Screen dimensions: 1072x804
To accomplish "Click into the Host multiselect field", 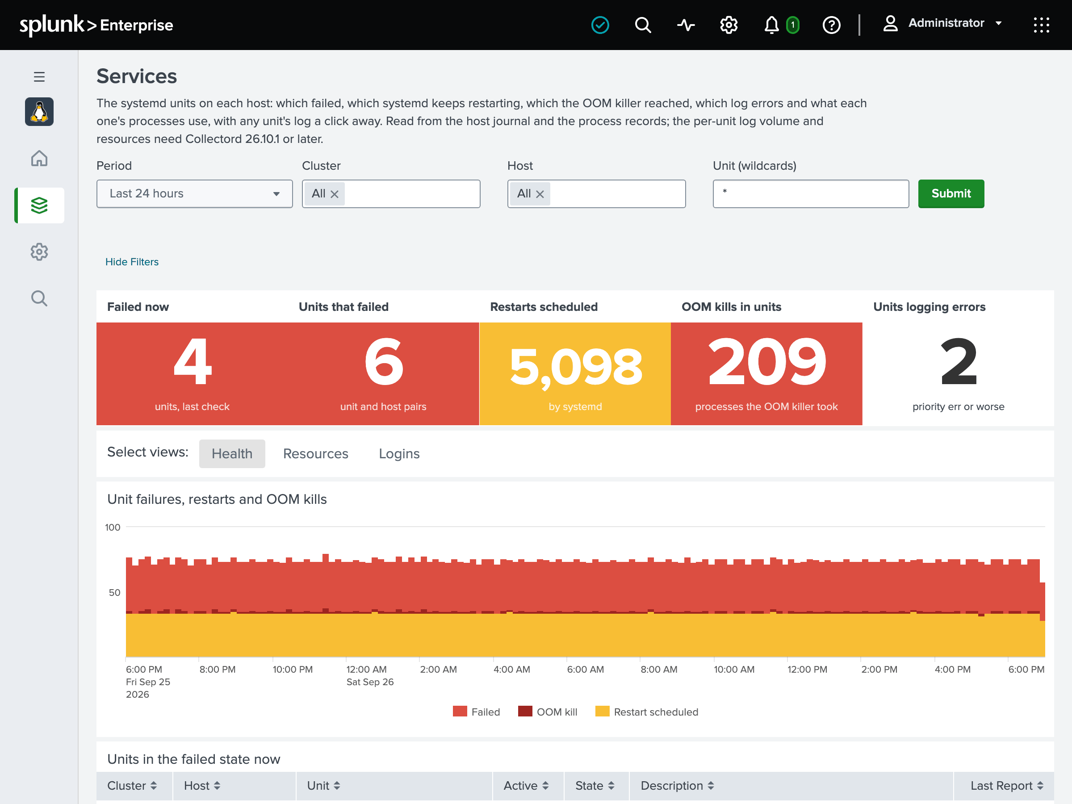I will 597,193.
